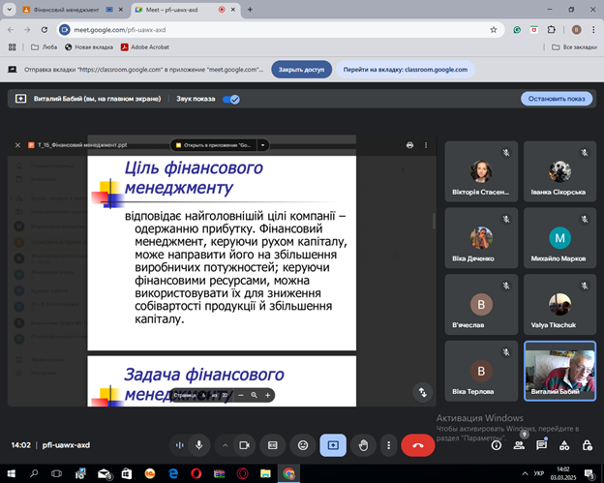Open more options three-dot menu in call bar
The height and width of the screenshot is (483, 604).
coord(389,445)
